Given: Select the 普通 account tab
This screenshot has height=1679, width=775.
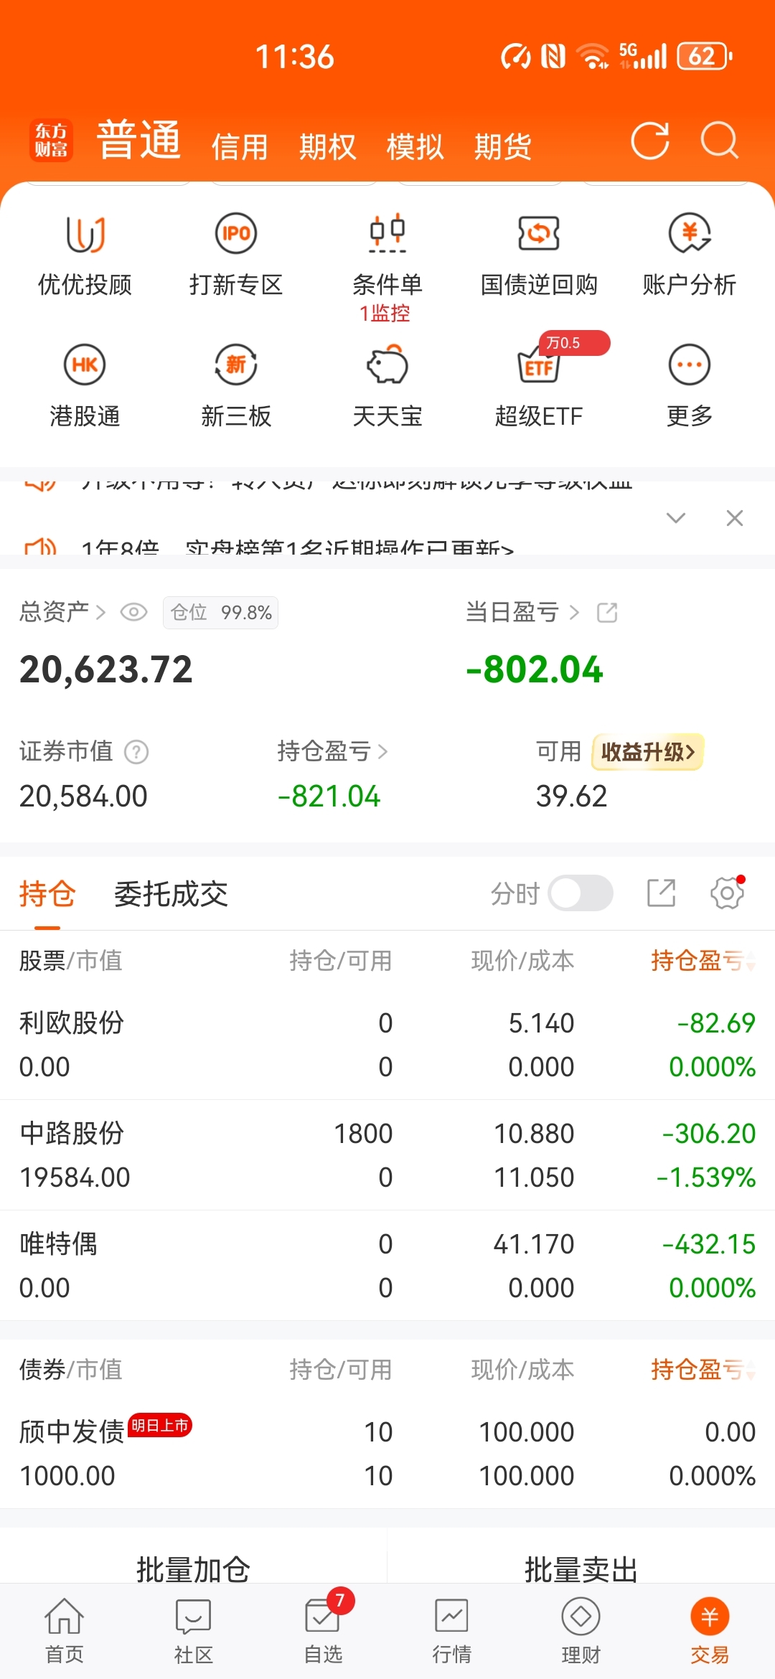Looking at the screenshot, I should (138, 139).
